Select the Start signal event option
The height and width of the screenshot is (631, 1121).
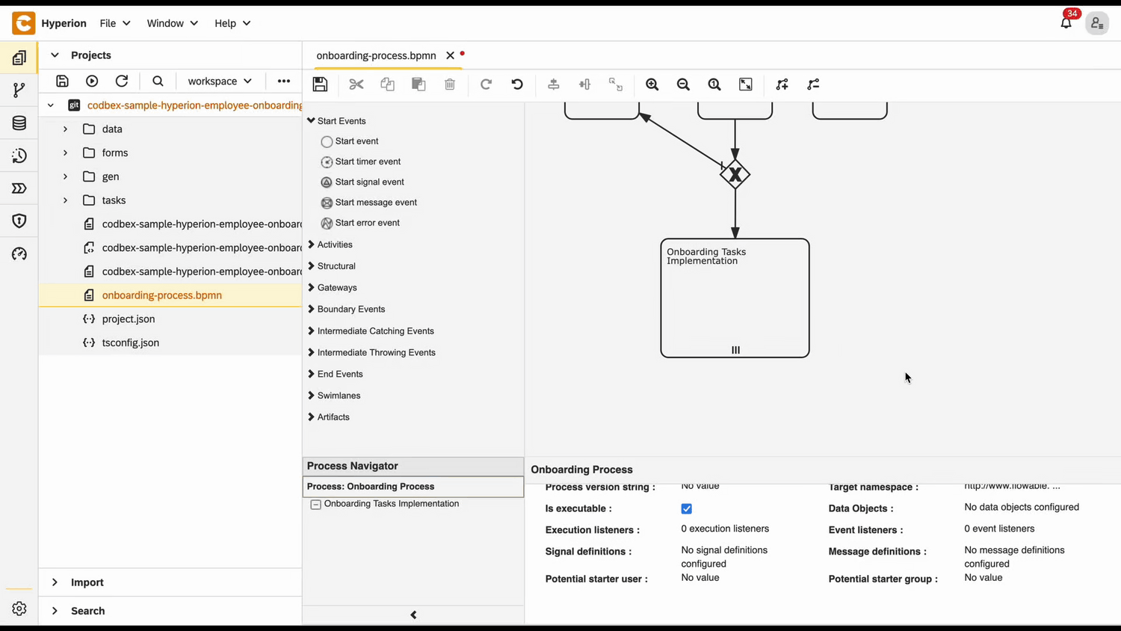[369, 182]
